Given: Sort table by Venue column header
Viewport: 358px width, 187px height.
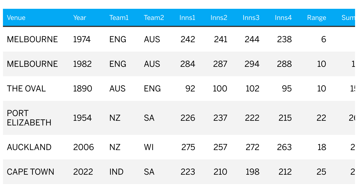Looking at the screenshot, I should click(16, 18).
